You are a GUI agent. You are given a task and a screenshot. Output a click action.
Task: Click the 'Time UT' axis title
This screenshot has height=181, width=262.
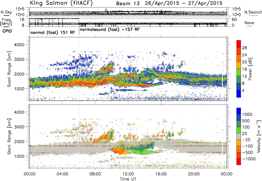[x=128, y=179]
